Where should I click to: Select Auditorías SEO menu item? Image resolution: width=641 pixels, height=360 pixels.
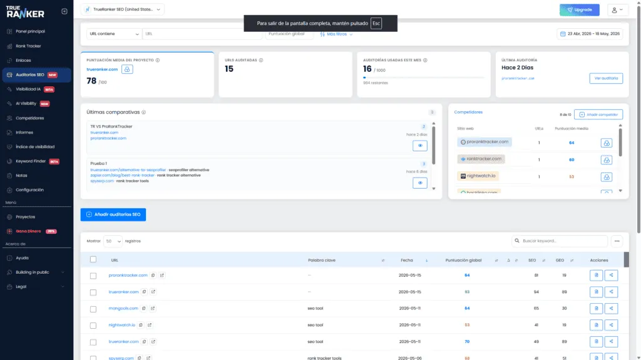(36, 75)
